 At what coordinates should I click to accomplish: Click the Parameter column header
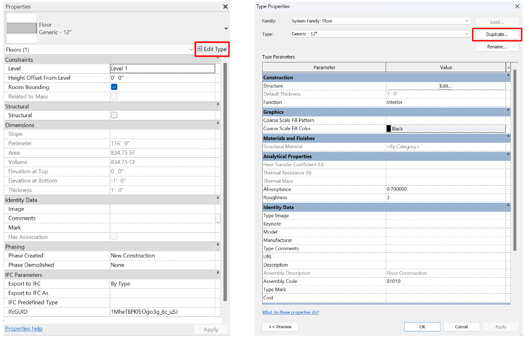coord(324,67)
